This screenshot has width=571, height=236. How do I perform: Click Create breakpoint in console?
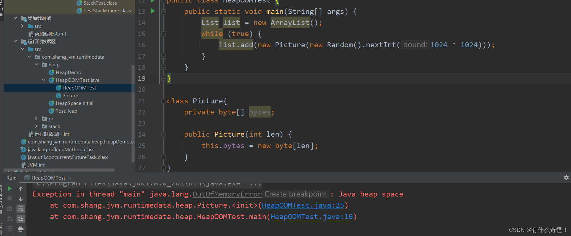tap(295, 194)
